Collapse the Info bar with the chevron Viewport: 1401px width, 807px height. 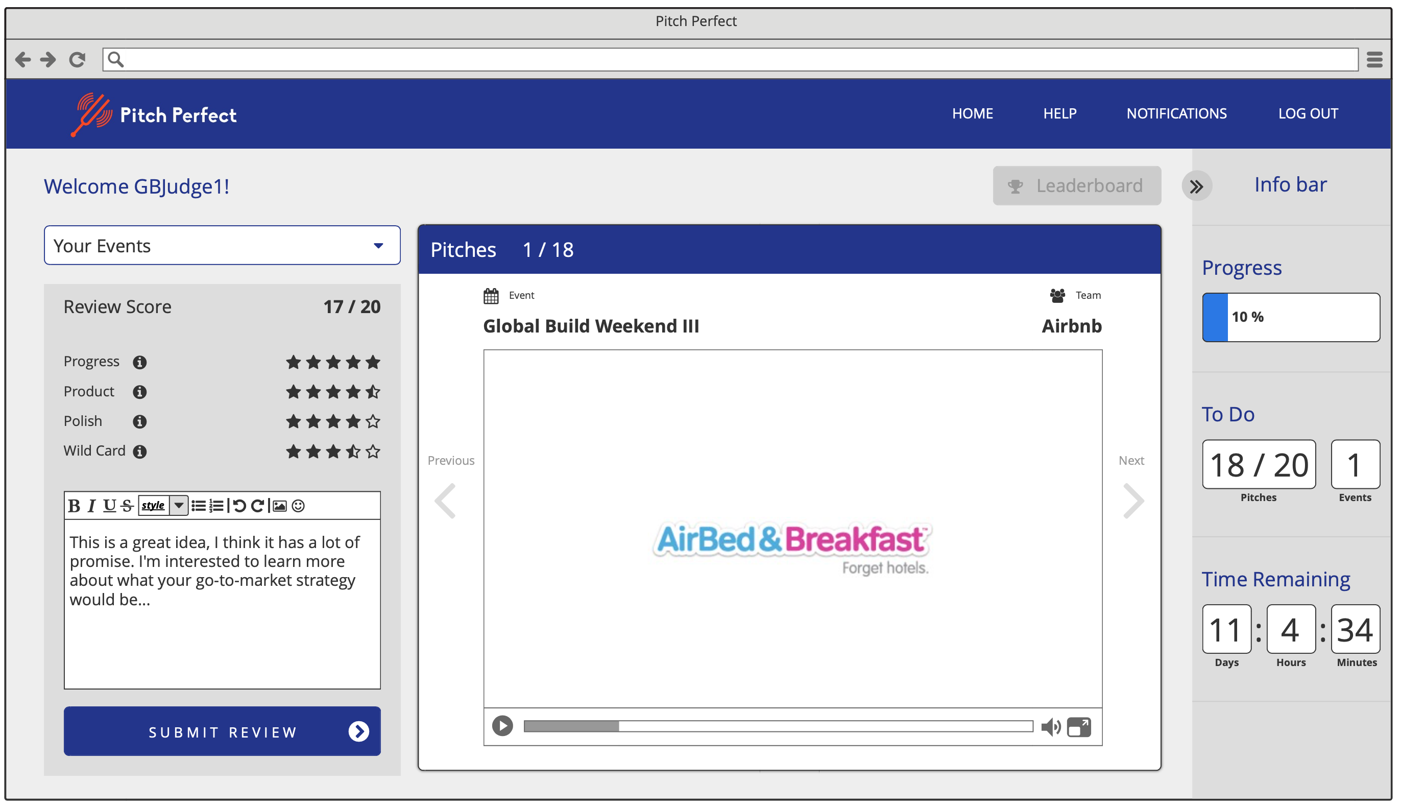[1198, 186]
